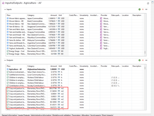
Task: Click provider icon in Yoghurt, buttermilk row
Action: point(101,48)
